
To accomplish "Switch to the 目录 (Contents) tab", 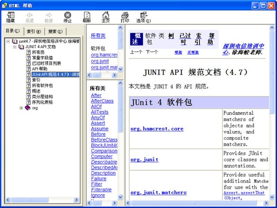I will (x=13, y=31).
